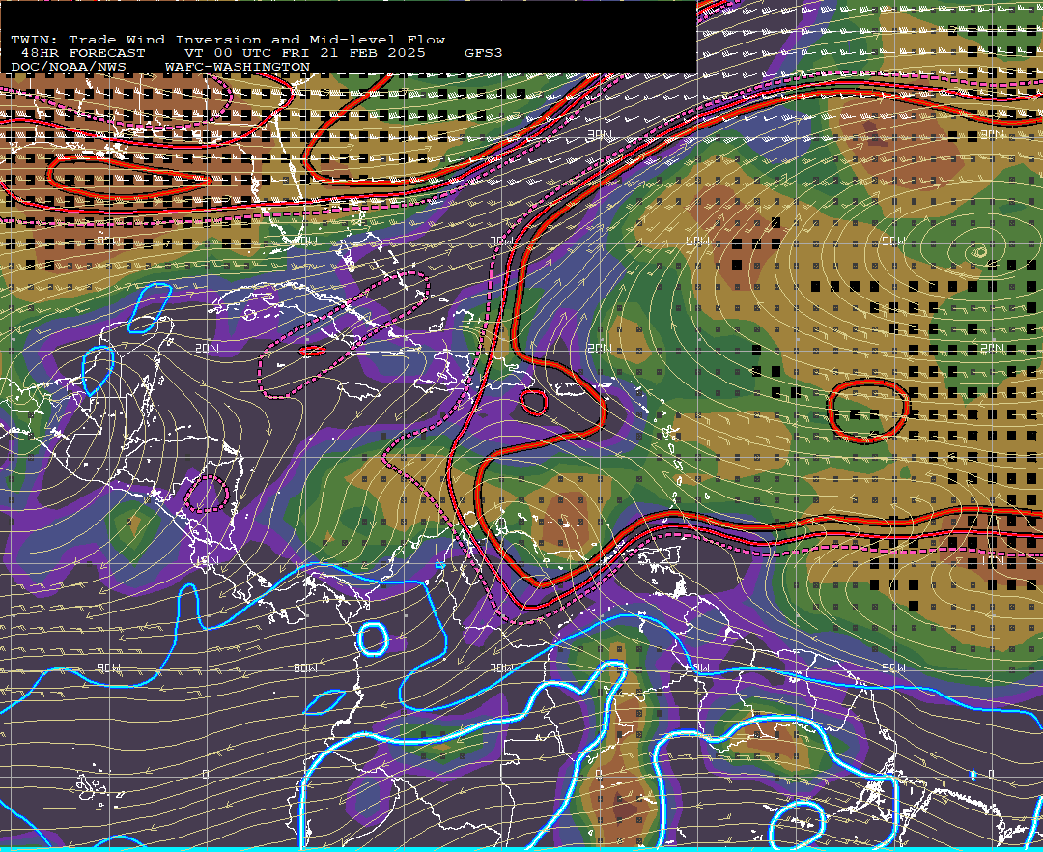Click the 'WAFC-WASHINGTON' text in the header
The height and width of the screenshot is (852, 1043).
click(x=238, y=68)
